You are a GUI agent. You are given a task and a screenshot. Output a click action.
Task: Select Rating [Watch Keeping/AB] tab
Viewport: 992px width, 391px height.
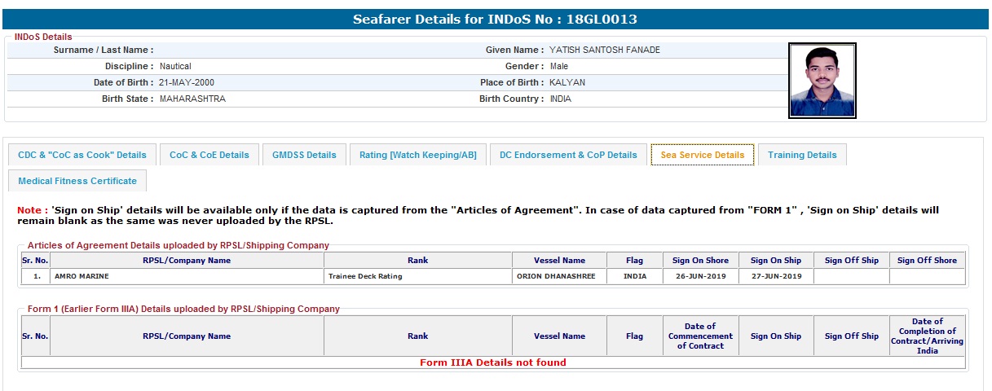click(x=417, y=155)
